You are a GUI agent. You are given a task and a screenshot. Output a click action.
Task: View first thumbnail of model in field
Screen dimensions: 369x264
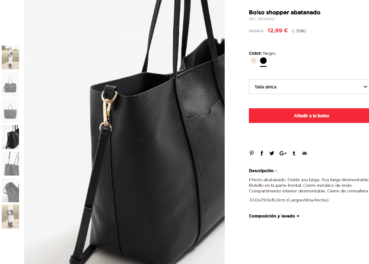[x=10, y=57]
